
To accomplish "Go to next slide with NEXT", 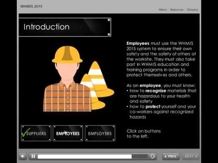I will coord(191,157).
